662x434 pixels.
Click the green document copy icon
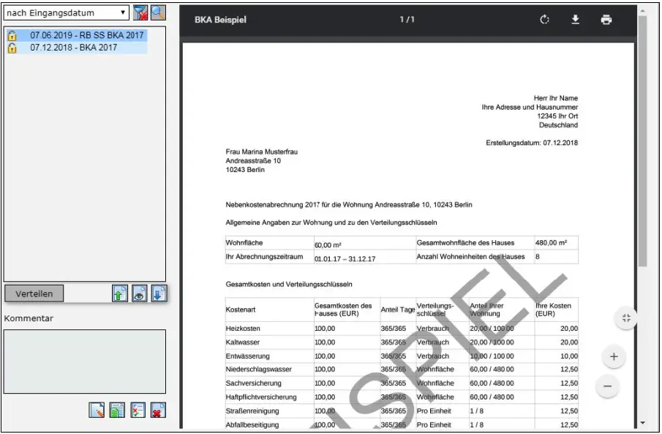pyautogui.click(x=117, y=411)
